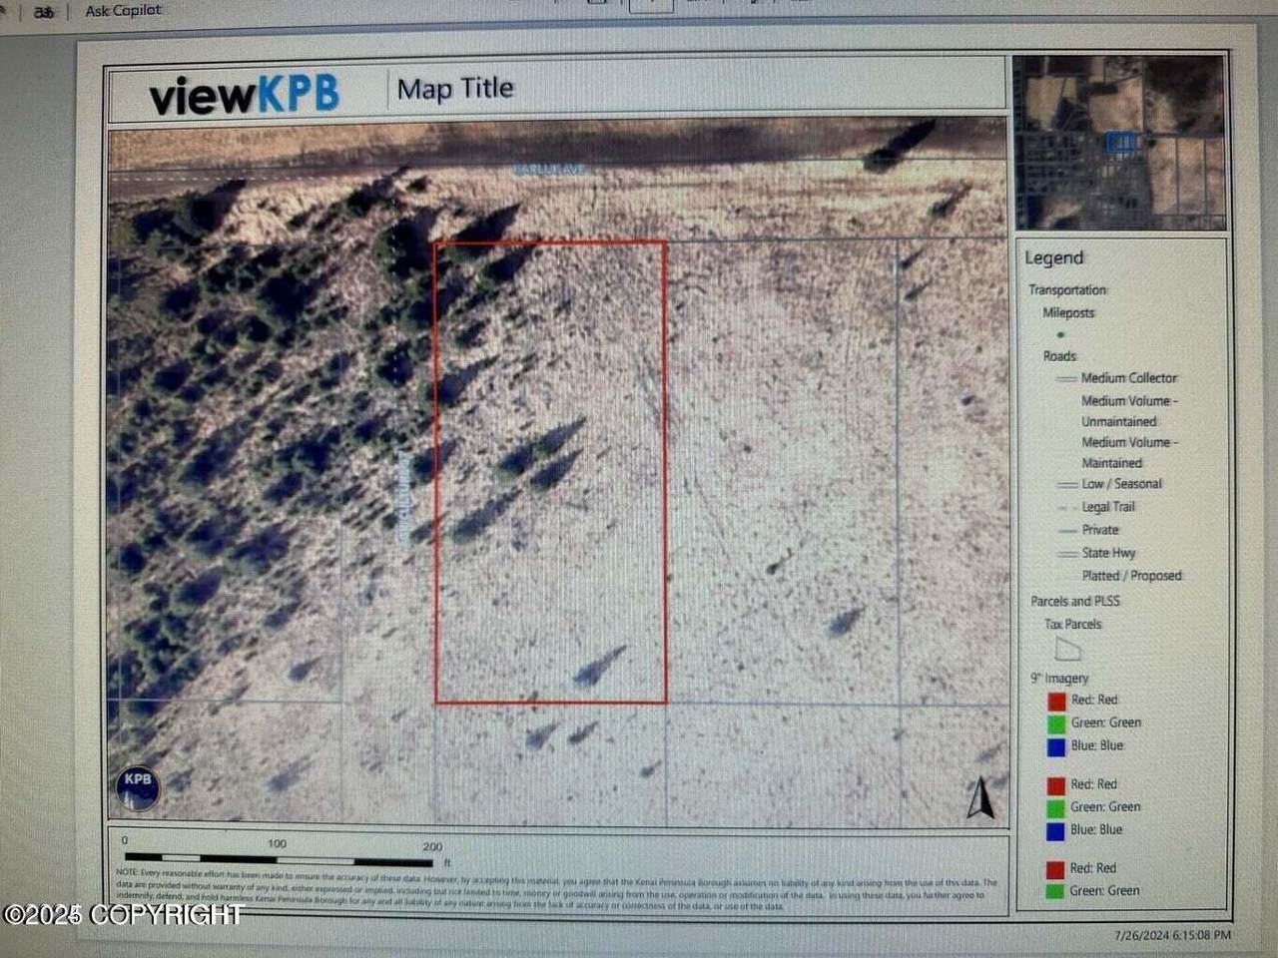Click the Parcels and PLSS legend heading
Image resolution: width=1278 pixels, height=958 pixels.
1075,601
